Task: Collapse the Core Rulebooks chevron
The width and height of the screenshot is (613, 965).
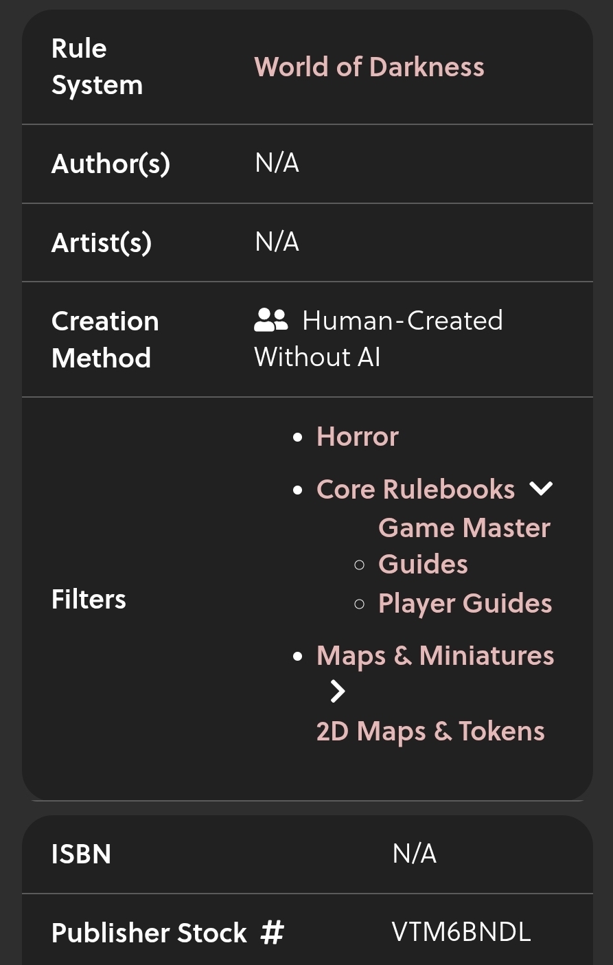Action: [x=541, y=489]
